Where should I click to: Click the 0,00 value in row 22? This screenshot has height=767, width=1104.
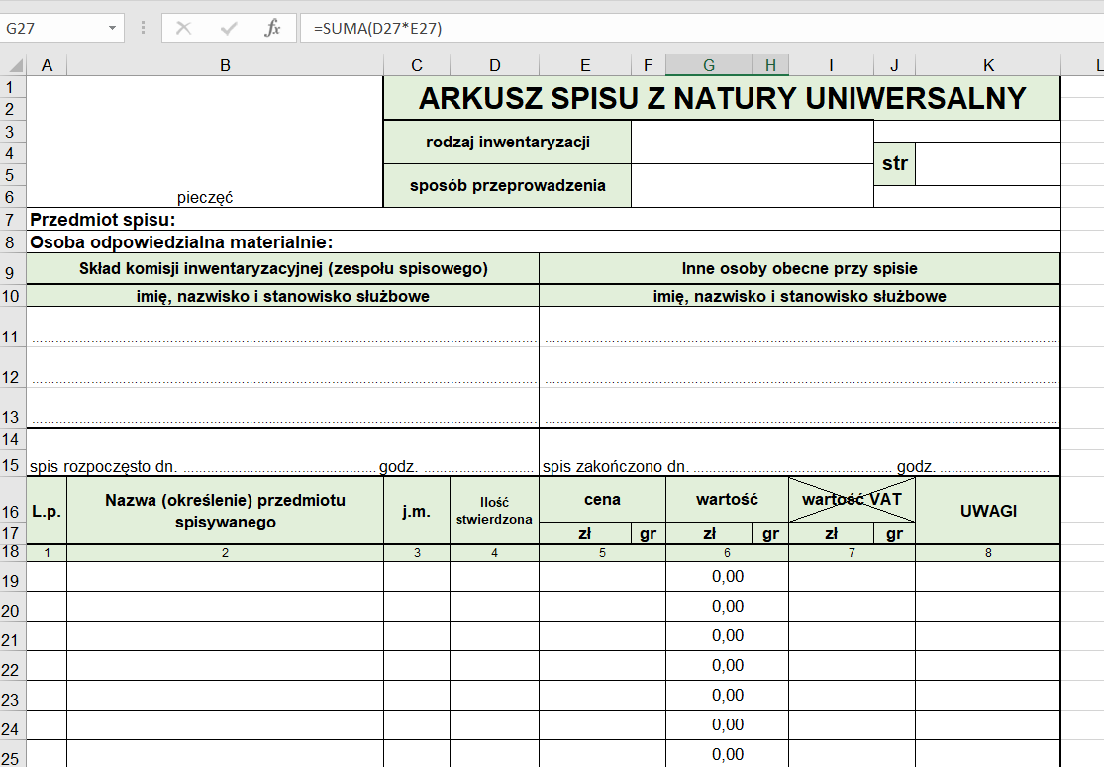pos(728,666)
